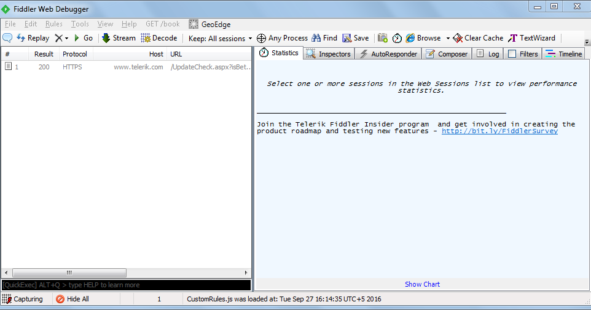591x310 pixels.
Task: Save sessions with Save icon
Action: [356, 38]
